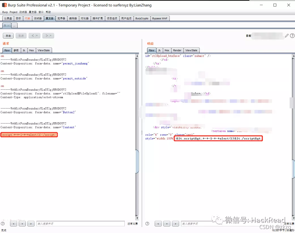Switch to the BurpCrypto tab

[x=142, y=18]
